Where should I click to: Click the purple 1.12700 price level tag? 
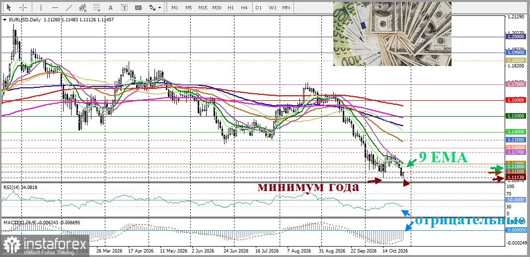coord(516,152)
